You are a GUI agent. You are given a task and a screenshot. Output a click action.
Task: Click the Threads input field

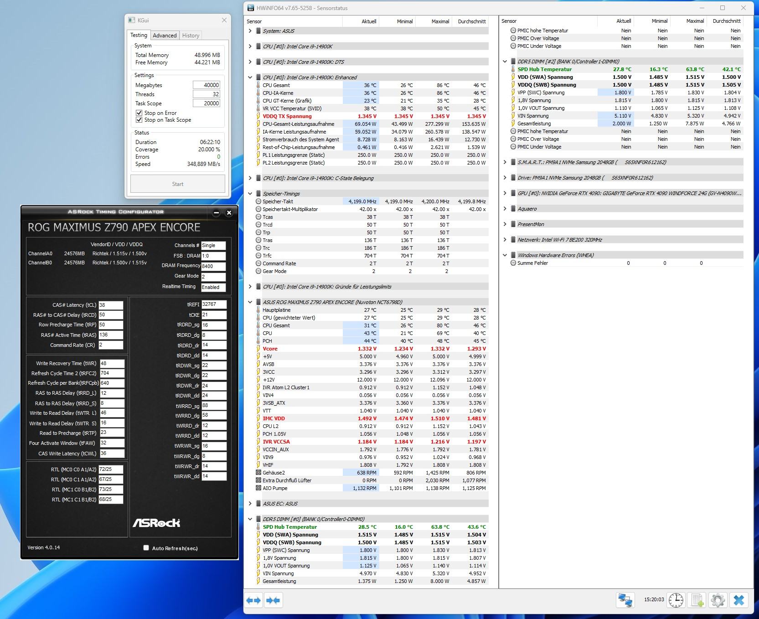click(206, 94)
